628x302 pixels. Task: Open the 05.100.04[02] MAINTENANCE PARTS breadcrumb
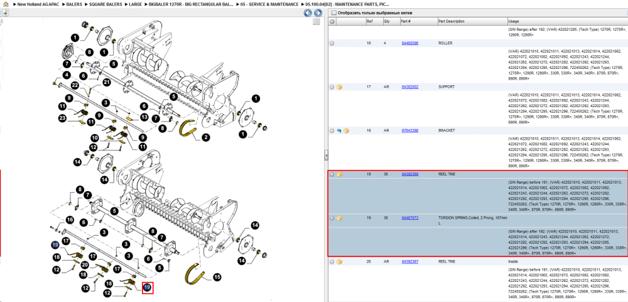(x=347, y=4)
